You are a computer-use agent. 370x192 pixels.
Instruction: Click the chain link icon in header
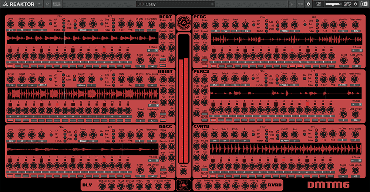(x=300, y=4)
